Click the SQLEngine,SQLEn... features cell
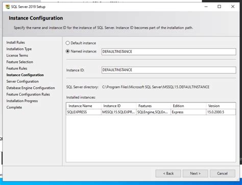This screenshot has width=242, height=185. tap(153, 112)
